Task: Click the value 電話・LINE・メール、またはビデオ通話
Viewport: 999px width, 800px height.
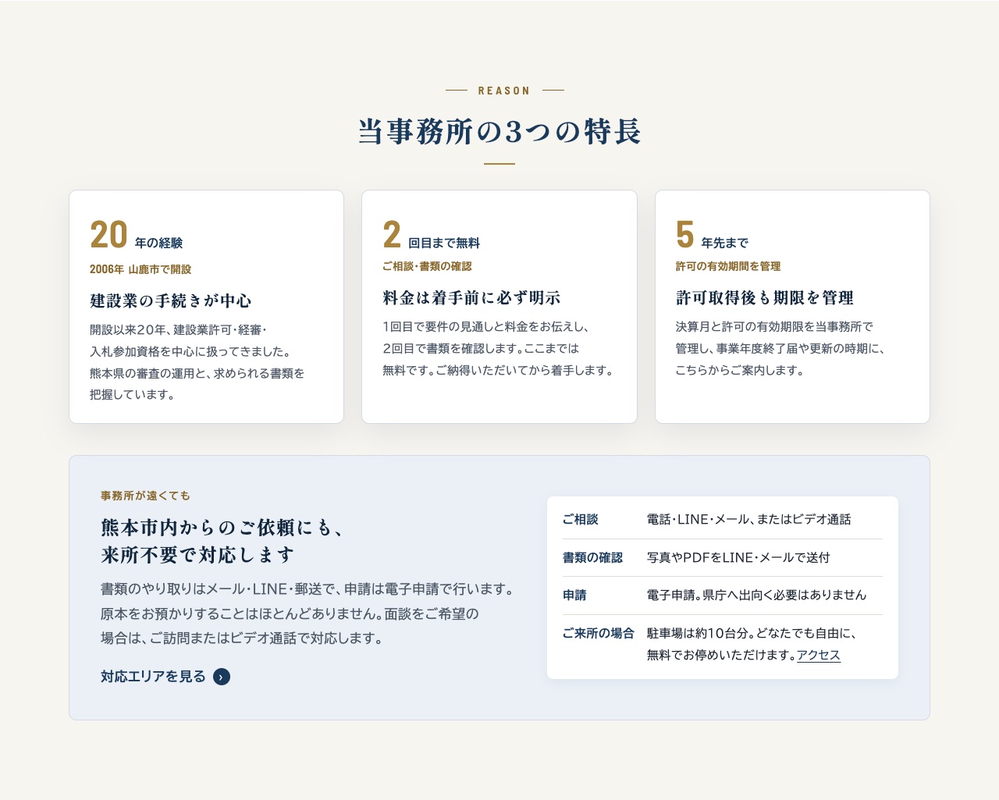Action: pyautogui.click(x=749, y=520)
